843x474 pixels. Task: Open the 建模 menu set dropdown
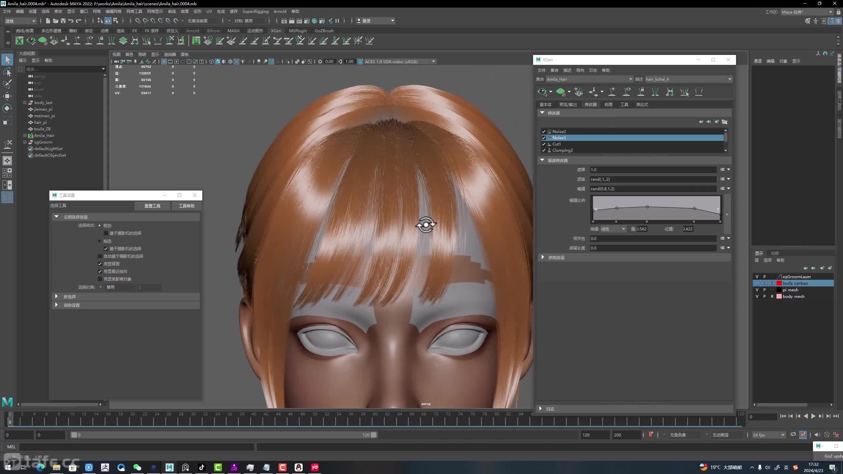pos(20,21)
